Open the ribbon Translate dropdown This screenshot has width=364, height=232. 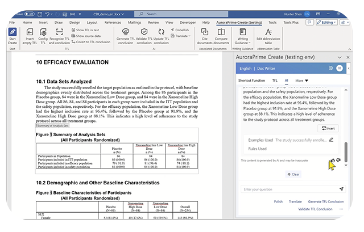point(181,36)
